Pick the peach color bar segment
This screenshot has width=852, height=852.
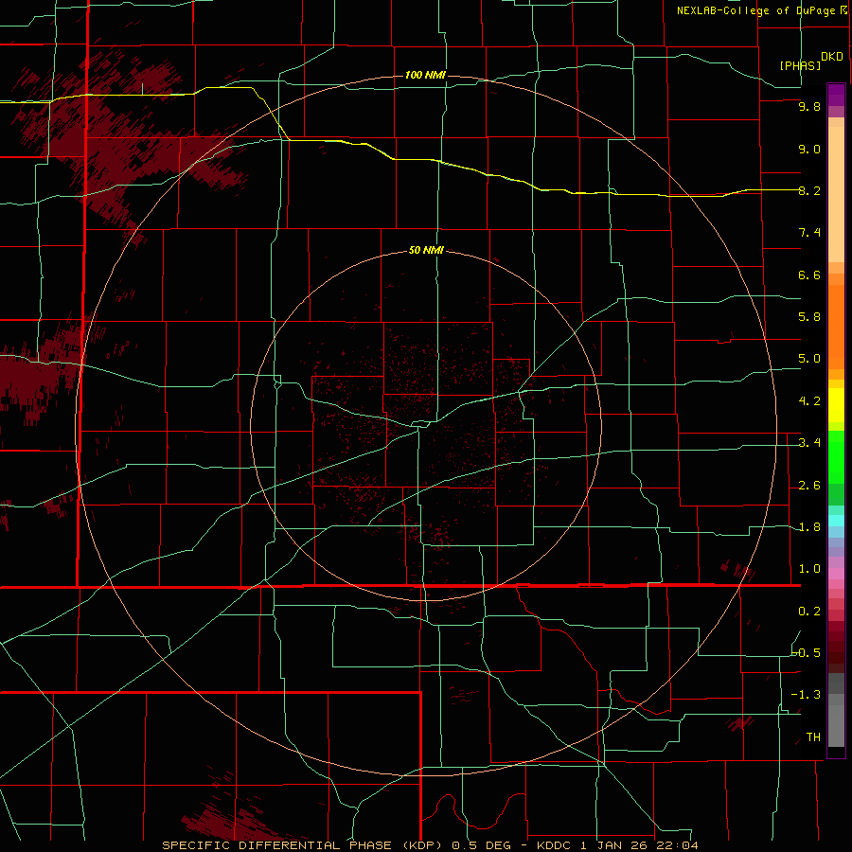(836, 196)
